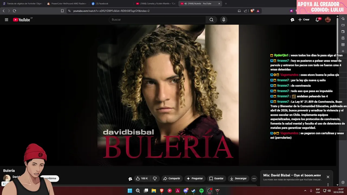This screenshot has width=347, height=195.
Task: Open Spotify from the taskbar
Action: click(x=201, y=191)
